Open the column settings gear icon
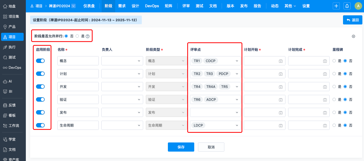Viewport: 364px width, 161px height. point(354,36)
